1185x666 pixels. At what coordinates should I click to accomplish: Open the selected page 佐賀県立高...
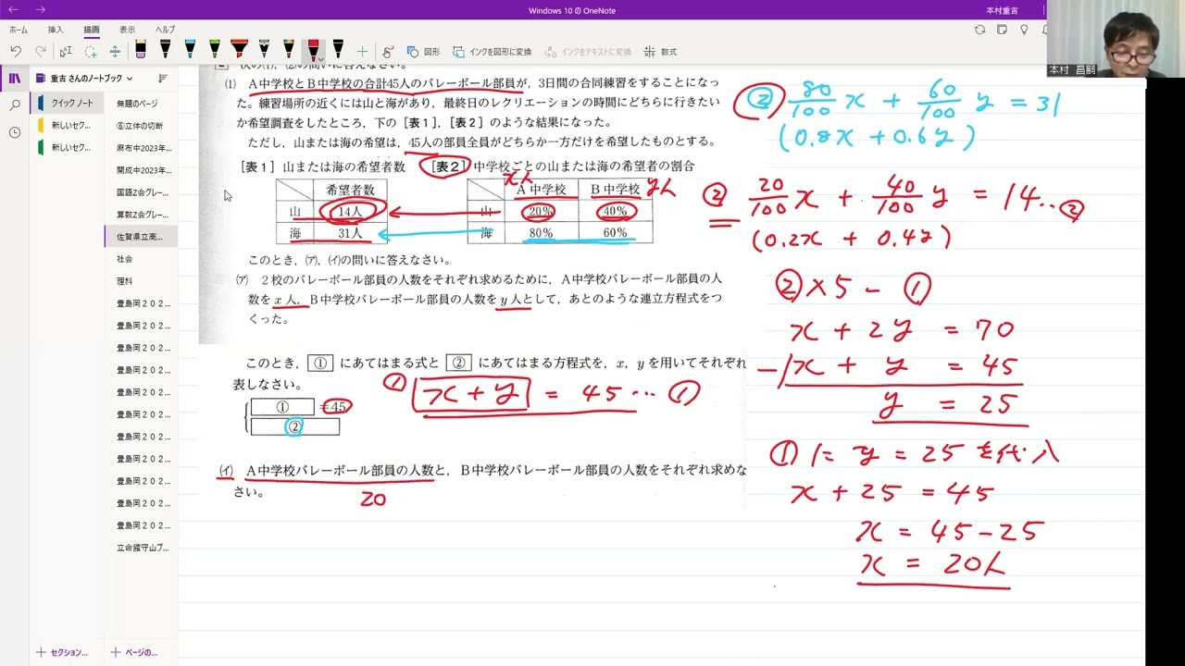141,237
